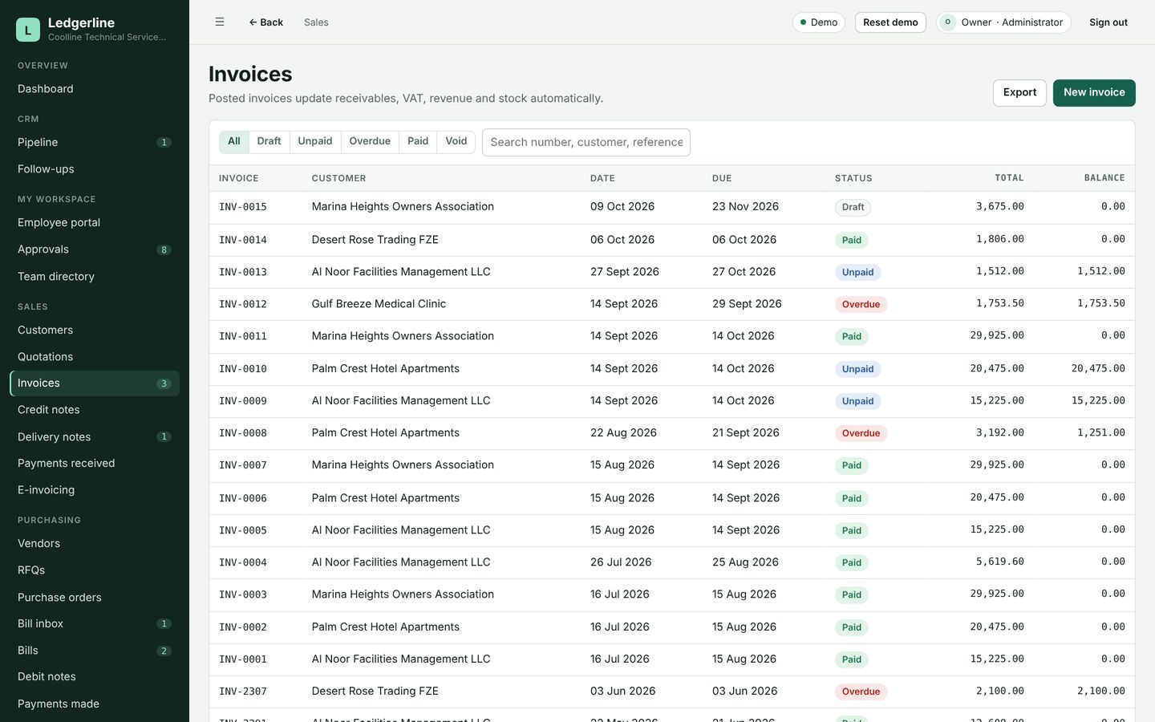This screenshot has height=722, width=1155.
Task: Open Approvals in the sidebar
Action: pos(95,249)
